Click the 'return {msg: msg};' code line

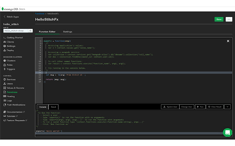(x=56, y=80)
